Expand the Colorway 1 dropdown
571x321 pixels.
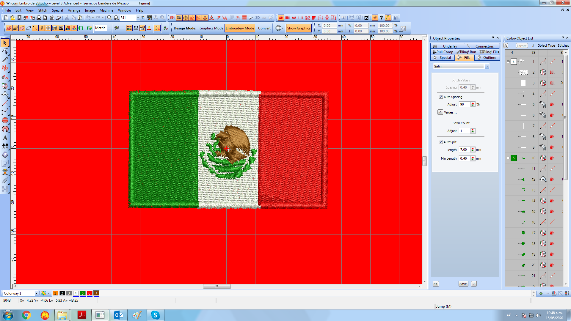[x=36, y=293]
